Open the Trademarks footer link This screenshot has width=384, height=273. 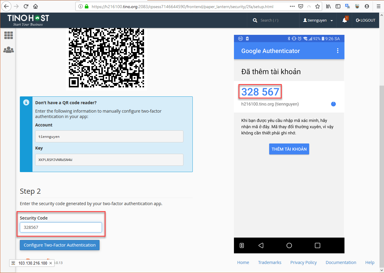point(270,262)
